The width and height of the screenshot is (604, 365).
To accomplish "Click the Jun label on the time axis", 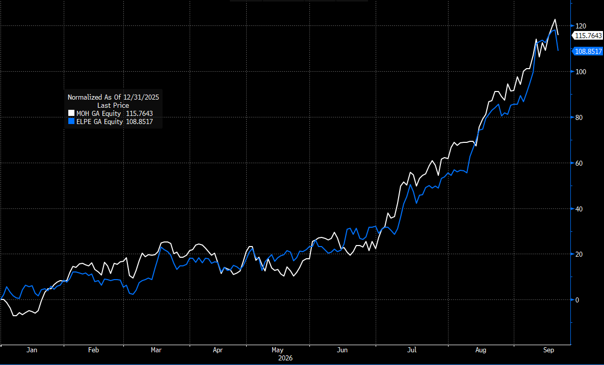I will click(x=342, y=350).
